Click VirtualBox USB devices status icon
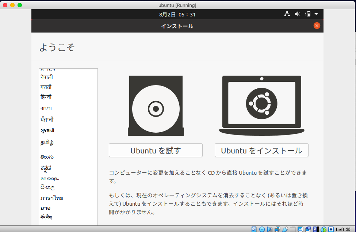This screenshot has height=232, width=356. click(x=285, y=229)
